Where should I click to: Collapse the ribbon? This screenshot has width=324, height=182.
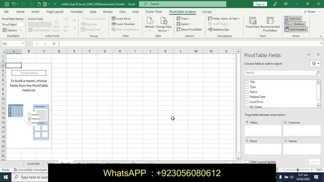tap(320, 36)
